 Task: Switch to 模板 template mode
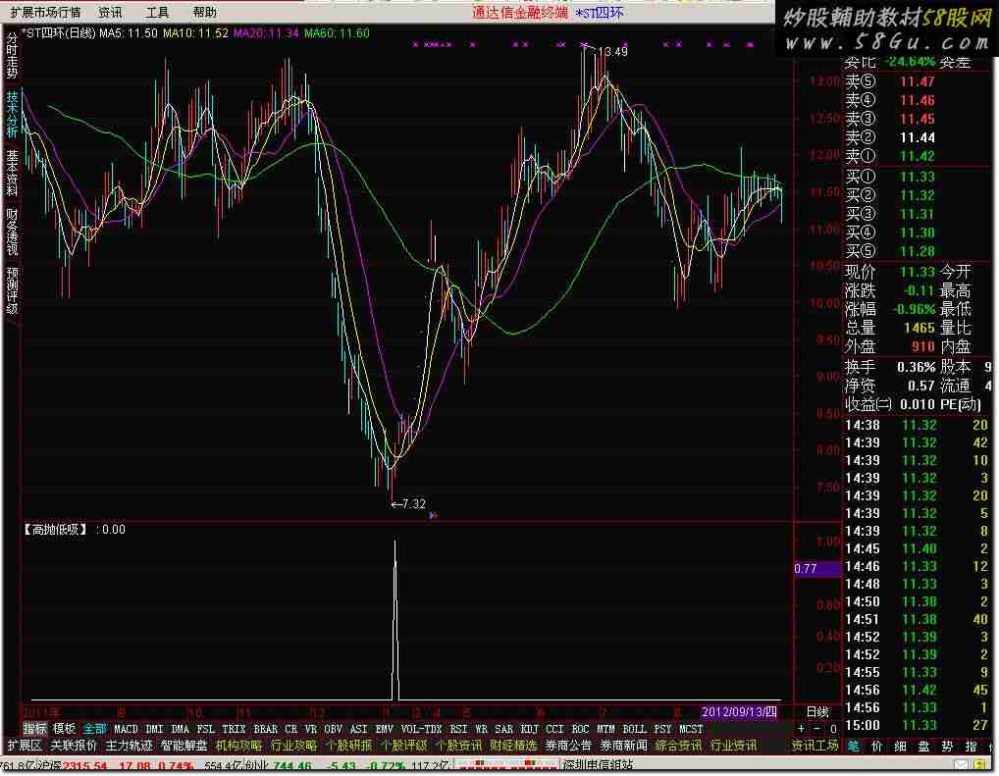click(65, 729)
